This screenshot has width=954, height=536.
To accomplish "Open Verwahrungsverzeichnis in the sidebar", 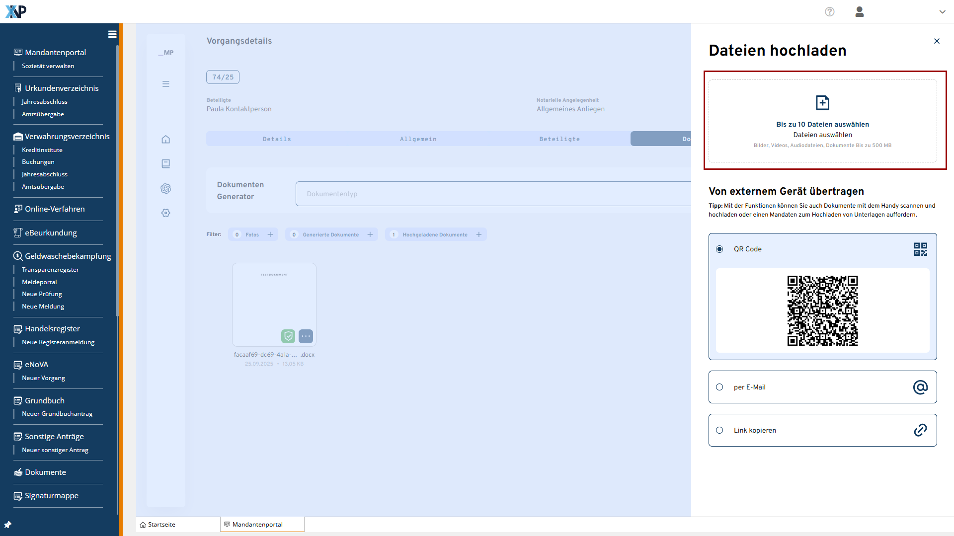I will [67, 136].
